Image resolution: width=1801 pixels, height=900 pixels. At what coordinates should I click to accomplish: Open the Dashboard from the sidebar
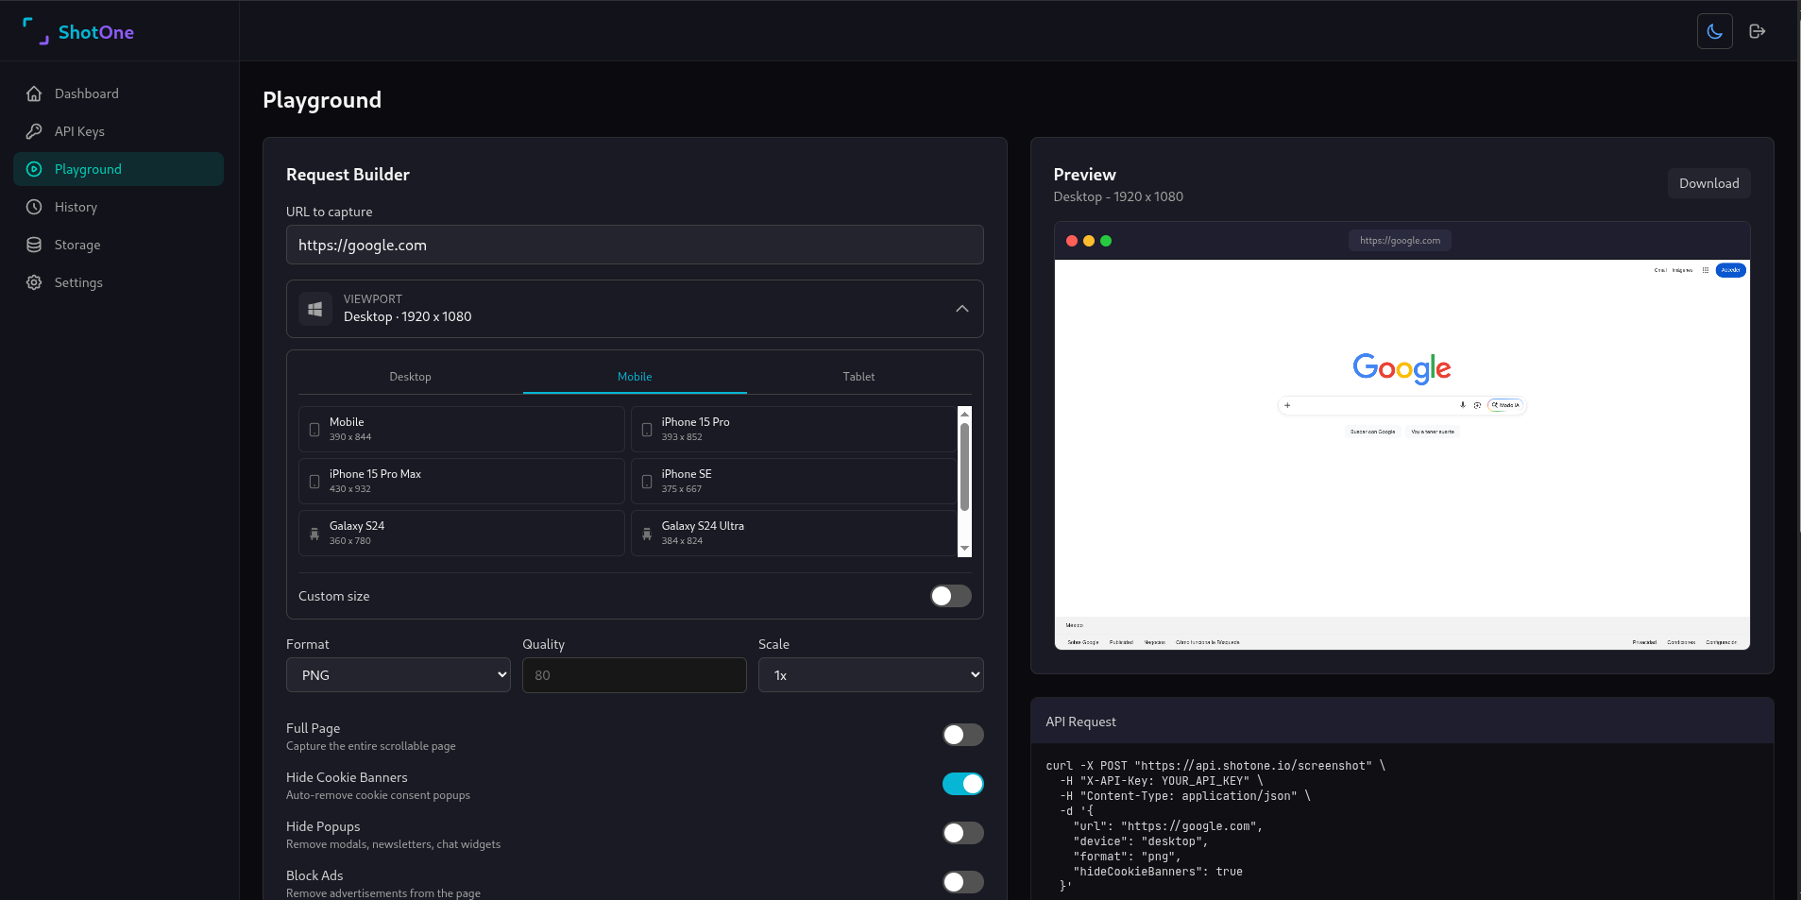point(86,93)
